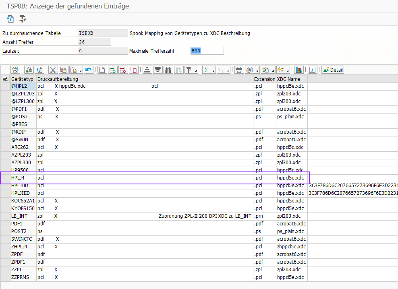Click the Gerätetyp column header
This screenshot has height=289, width=398.
tap(23, 79)
